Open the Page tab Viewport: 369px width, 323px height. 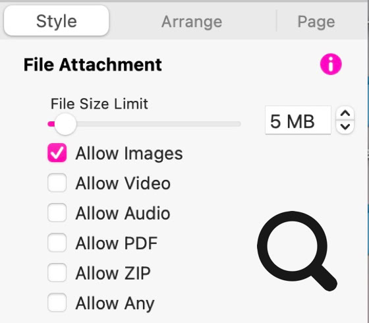pos(316,22)
